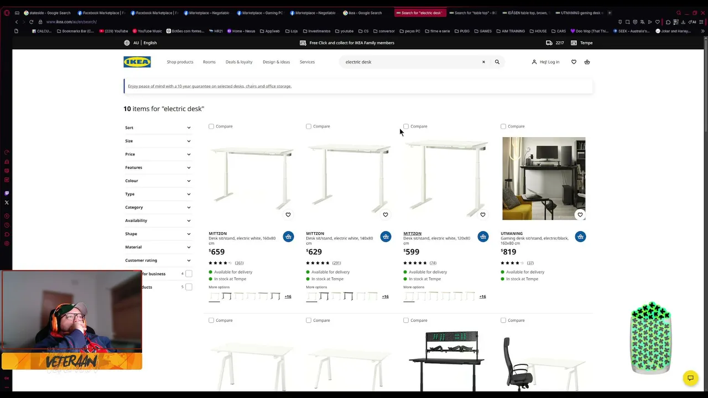Image resolution: width=708 pixels, height=398 pixels.
Task: Expand the Category filter
Action: click(158, 207)
